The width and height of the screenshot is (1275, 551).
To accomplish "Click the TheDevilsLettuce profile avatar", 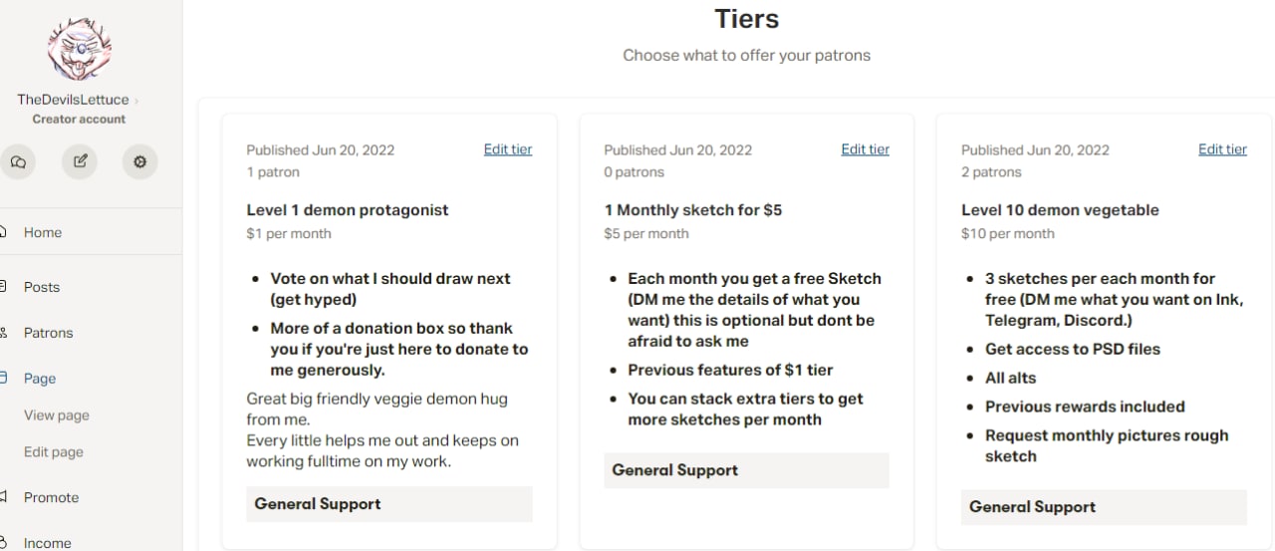I will [80, 49].
